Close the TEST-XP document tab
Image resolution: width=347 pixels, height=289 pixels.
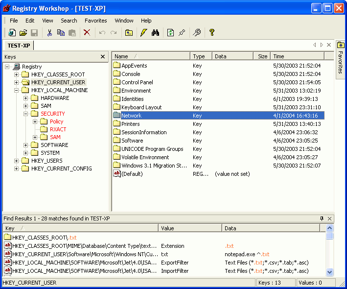329,45
